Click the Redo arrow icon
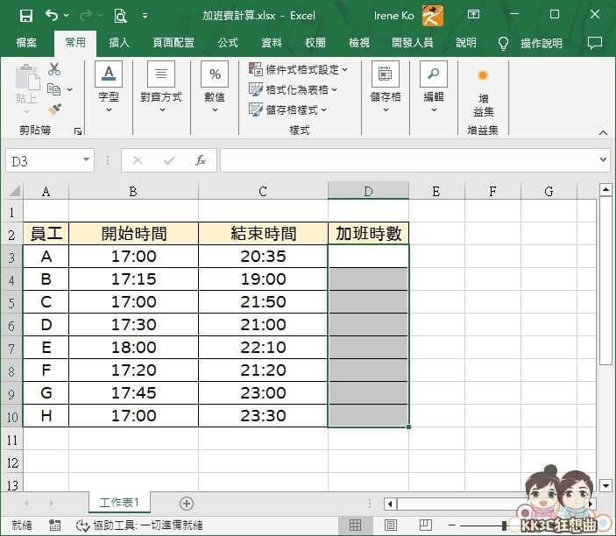This screenshot has width=616, height=536. (86, 15)
